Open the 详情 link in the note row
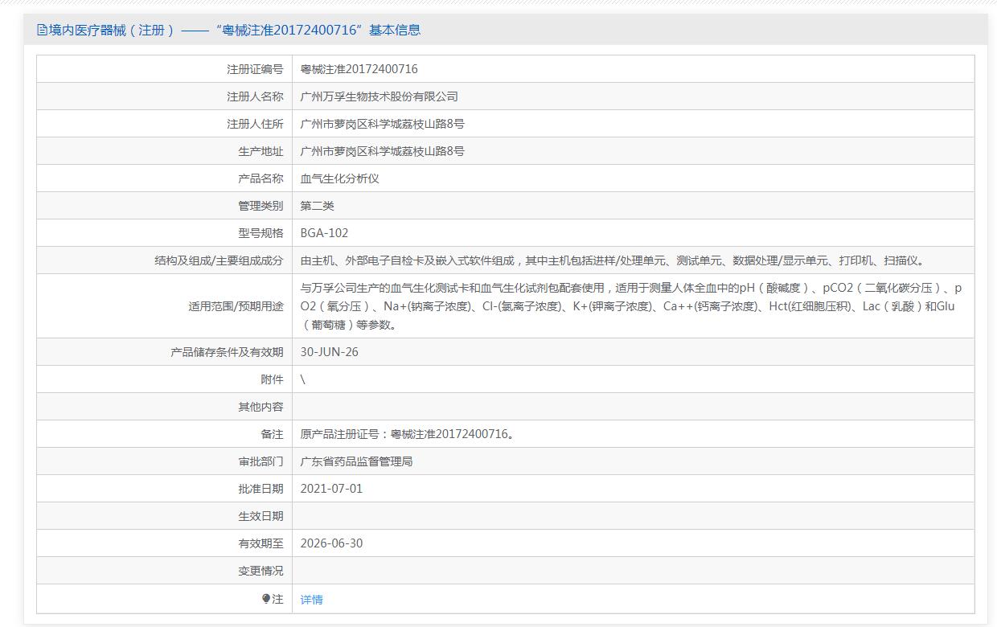This screenshot has height=627, width=997. point(311,600)
